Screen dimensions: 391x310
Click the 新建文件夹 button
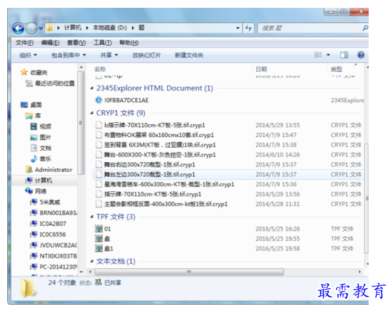[189, 55]
